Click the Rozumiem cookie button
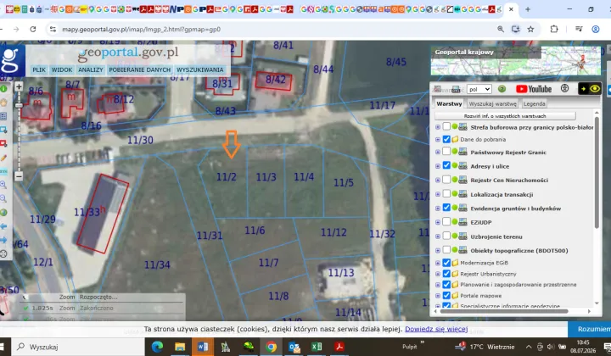 coord(590,329)
